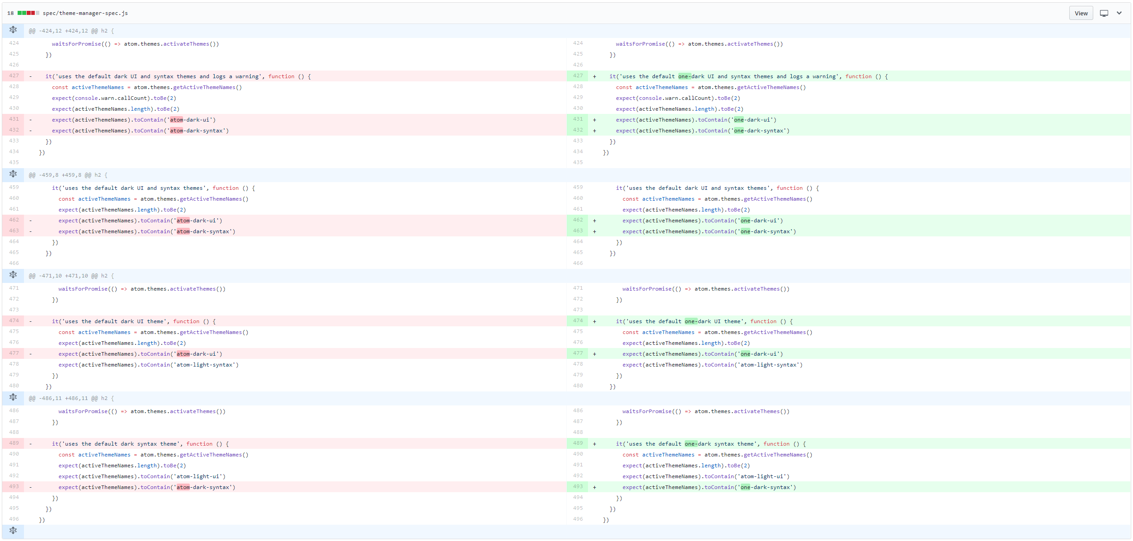
Task: Expand remaining lines at diff bottom
Action: coord(13,531)
